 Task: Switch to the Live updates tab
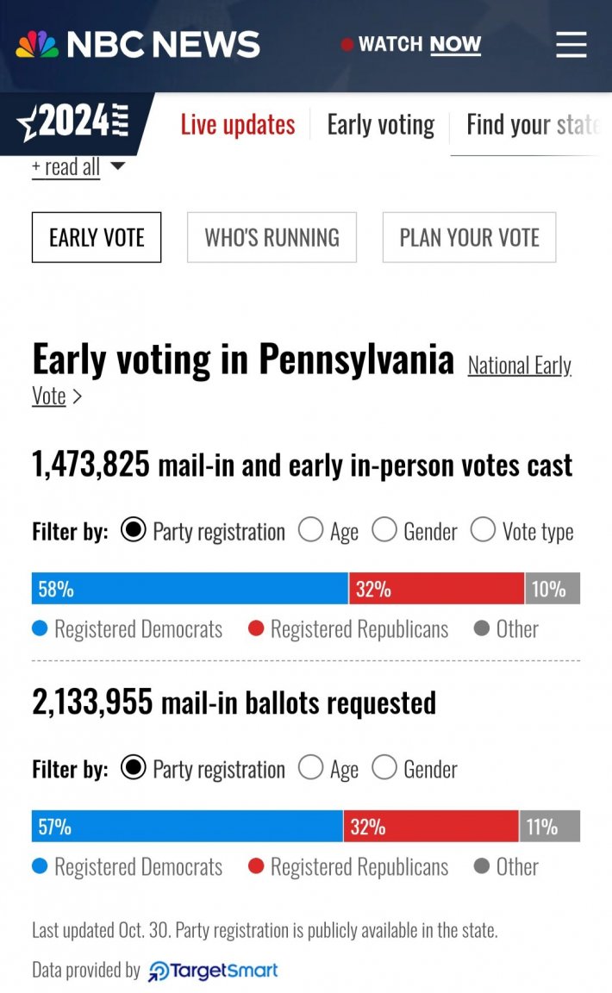238,124
